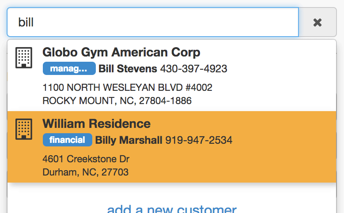Click the 'Globo Gym American Corp' heading text
The image size is (344, 213).
click(x=121, y=52)
